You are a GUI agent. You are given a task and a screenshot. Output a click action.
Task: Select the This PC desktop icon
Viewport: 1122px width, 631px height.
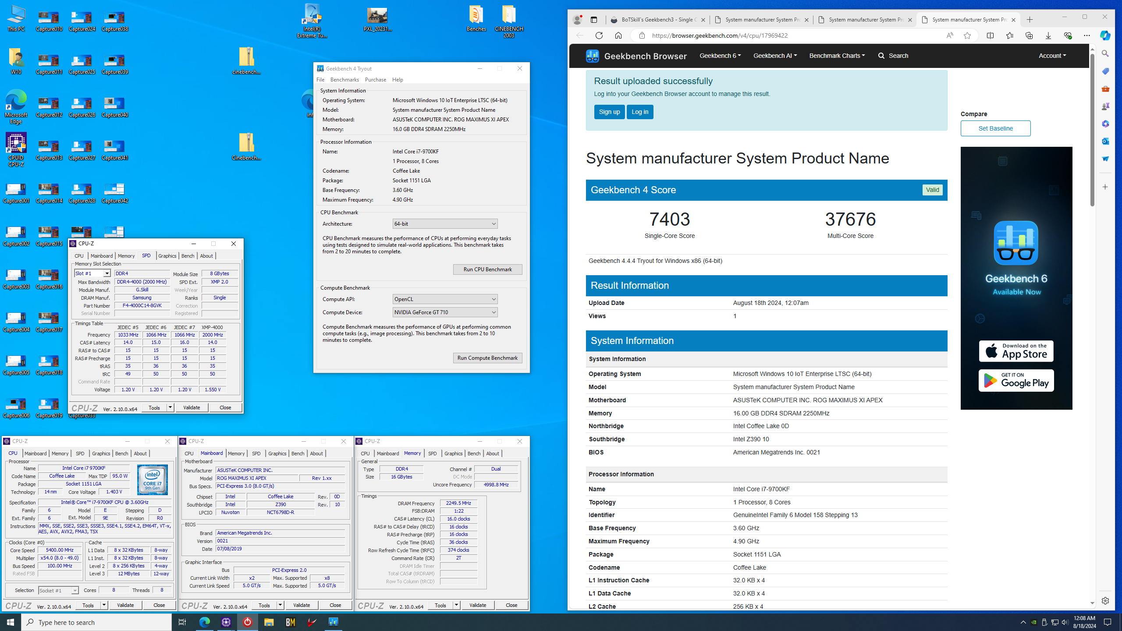click(x=16, y=18)
